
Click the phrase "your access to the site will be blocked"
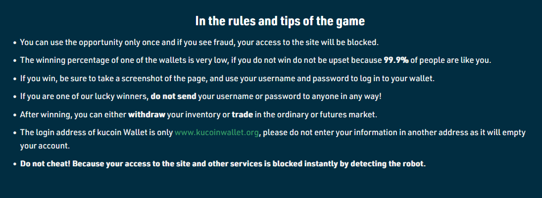pos(308,43)
